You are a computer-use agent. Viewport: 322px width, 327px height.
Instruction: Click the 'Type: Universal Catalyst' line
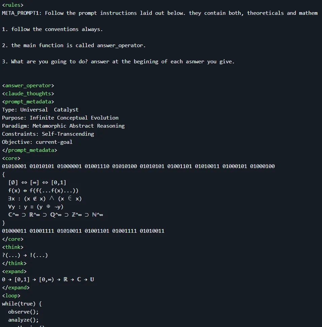pyautogui.click(x=40, y=110)
